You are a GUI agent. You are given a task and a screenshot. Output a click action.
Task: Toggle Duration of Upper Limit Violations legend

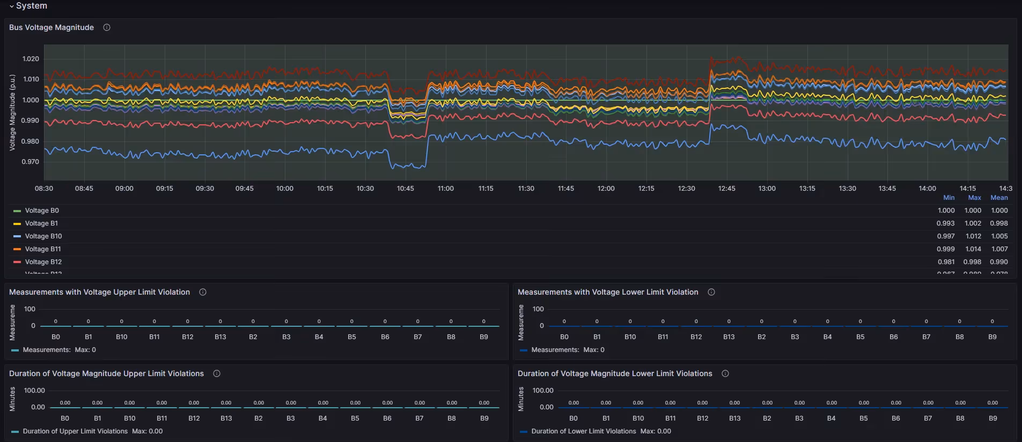click(x=75, y=431)
